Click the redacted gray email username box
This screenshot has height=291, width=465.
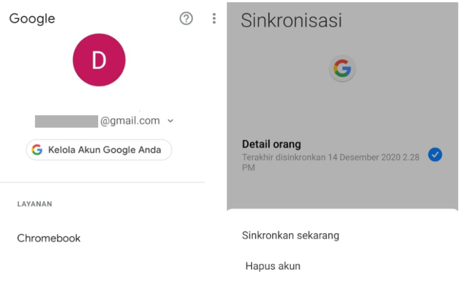66,122
